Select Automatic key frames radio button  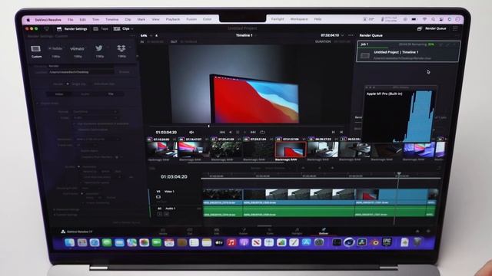[82, 194]
